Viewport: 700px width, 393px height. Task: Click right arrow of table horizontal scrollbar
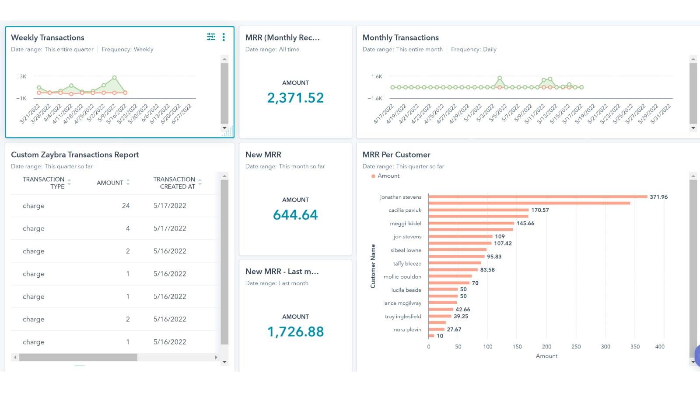pyautogui.click(x=216, y=357)
